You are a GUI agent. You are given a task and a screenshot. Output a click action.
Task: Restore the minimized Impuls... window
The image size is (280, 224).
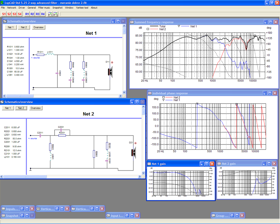(22, 209)
